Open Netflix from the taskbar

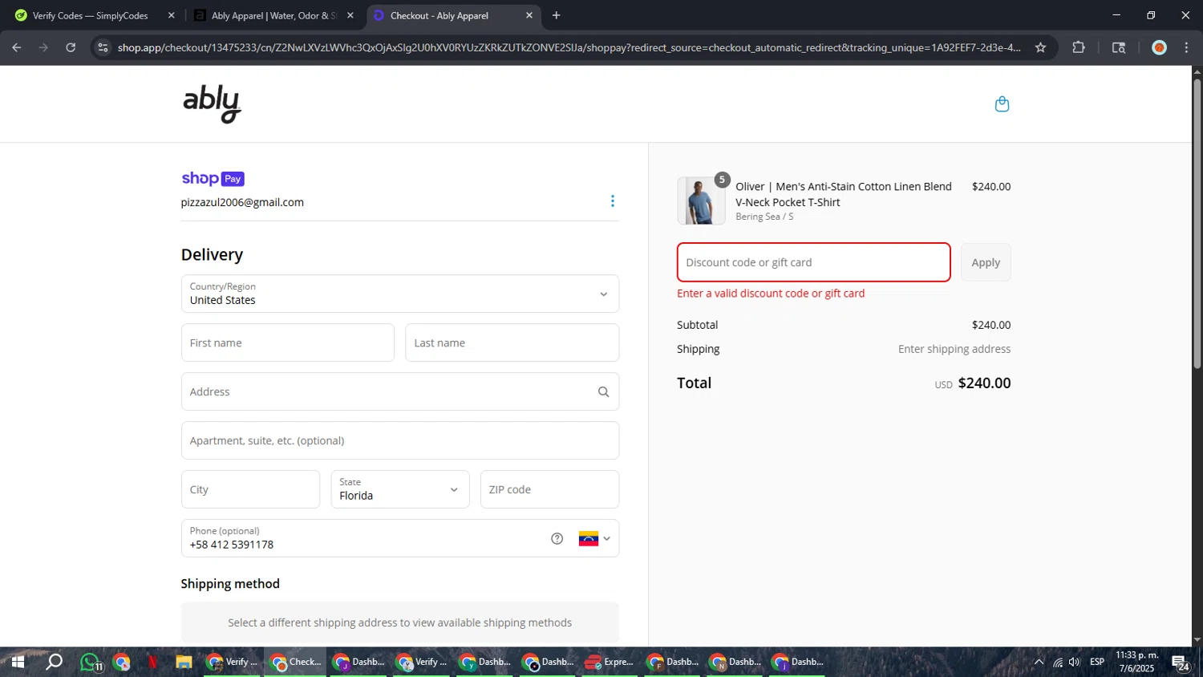pos(152,663)
